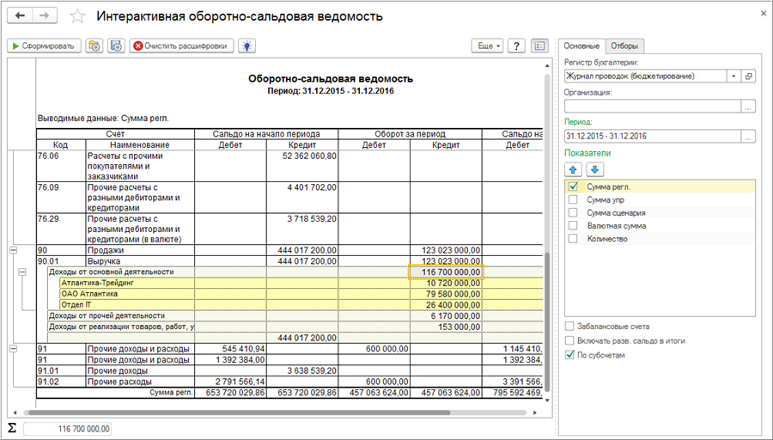773x440 pixels.
Task: Expand the Регистр бухгалтерии dropdown arrow
Action: [x=733, y=76]
